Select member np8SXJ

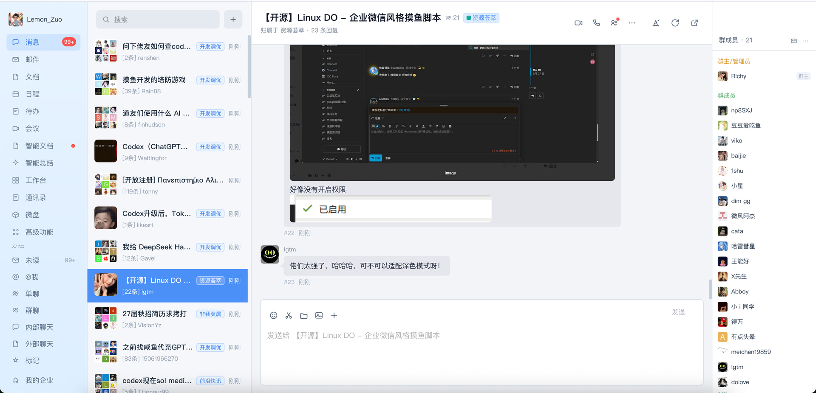(x=764, y=110)
